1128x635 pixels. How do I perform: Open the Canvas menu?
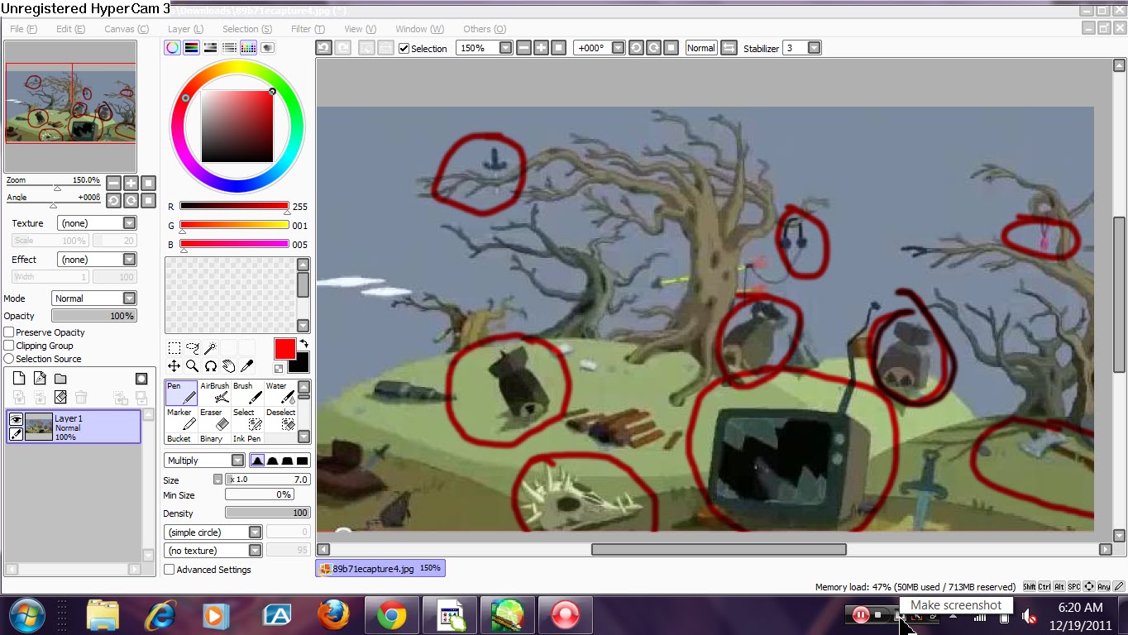126,29
